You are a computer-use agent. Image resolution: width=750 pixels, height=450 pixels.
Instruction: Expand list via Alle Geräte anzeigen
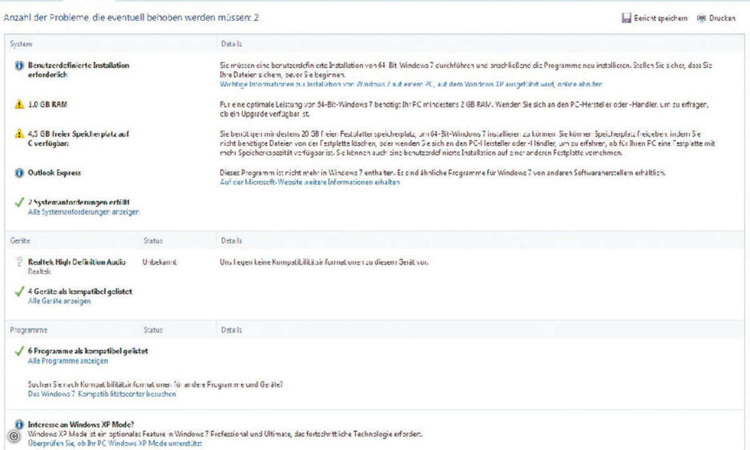(x=59, y=301)
